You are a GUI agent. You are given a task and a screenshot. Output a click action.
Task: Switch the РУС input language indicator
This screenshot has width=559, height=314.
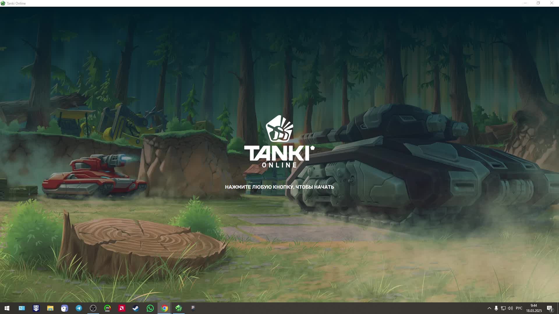point(519,308)
